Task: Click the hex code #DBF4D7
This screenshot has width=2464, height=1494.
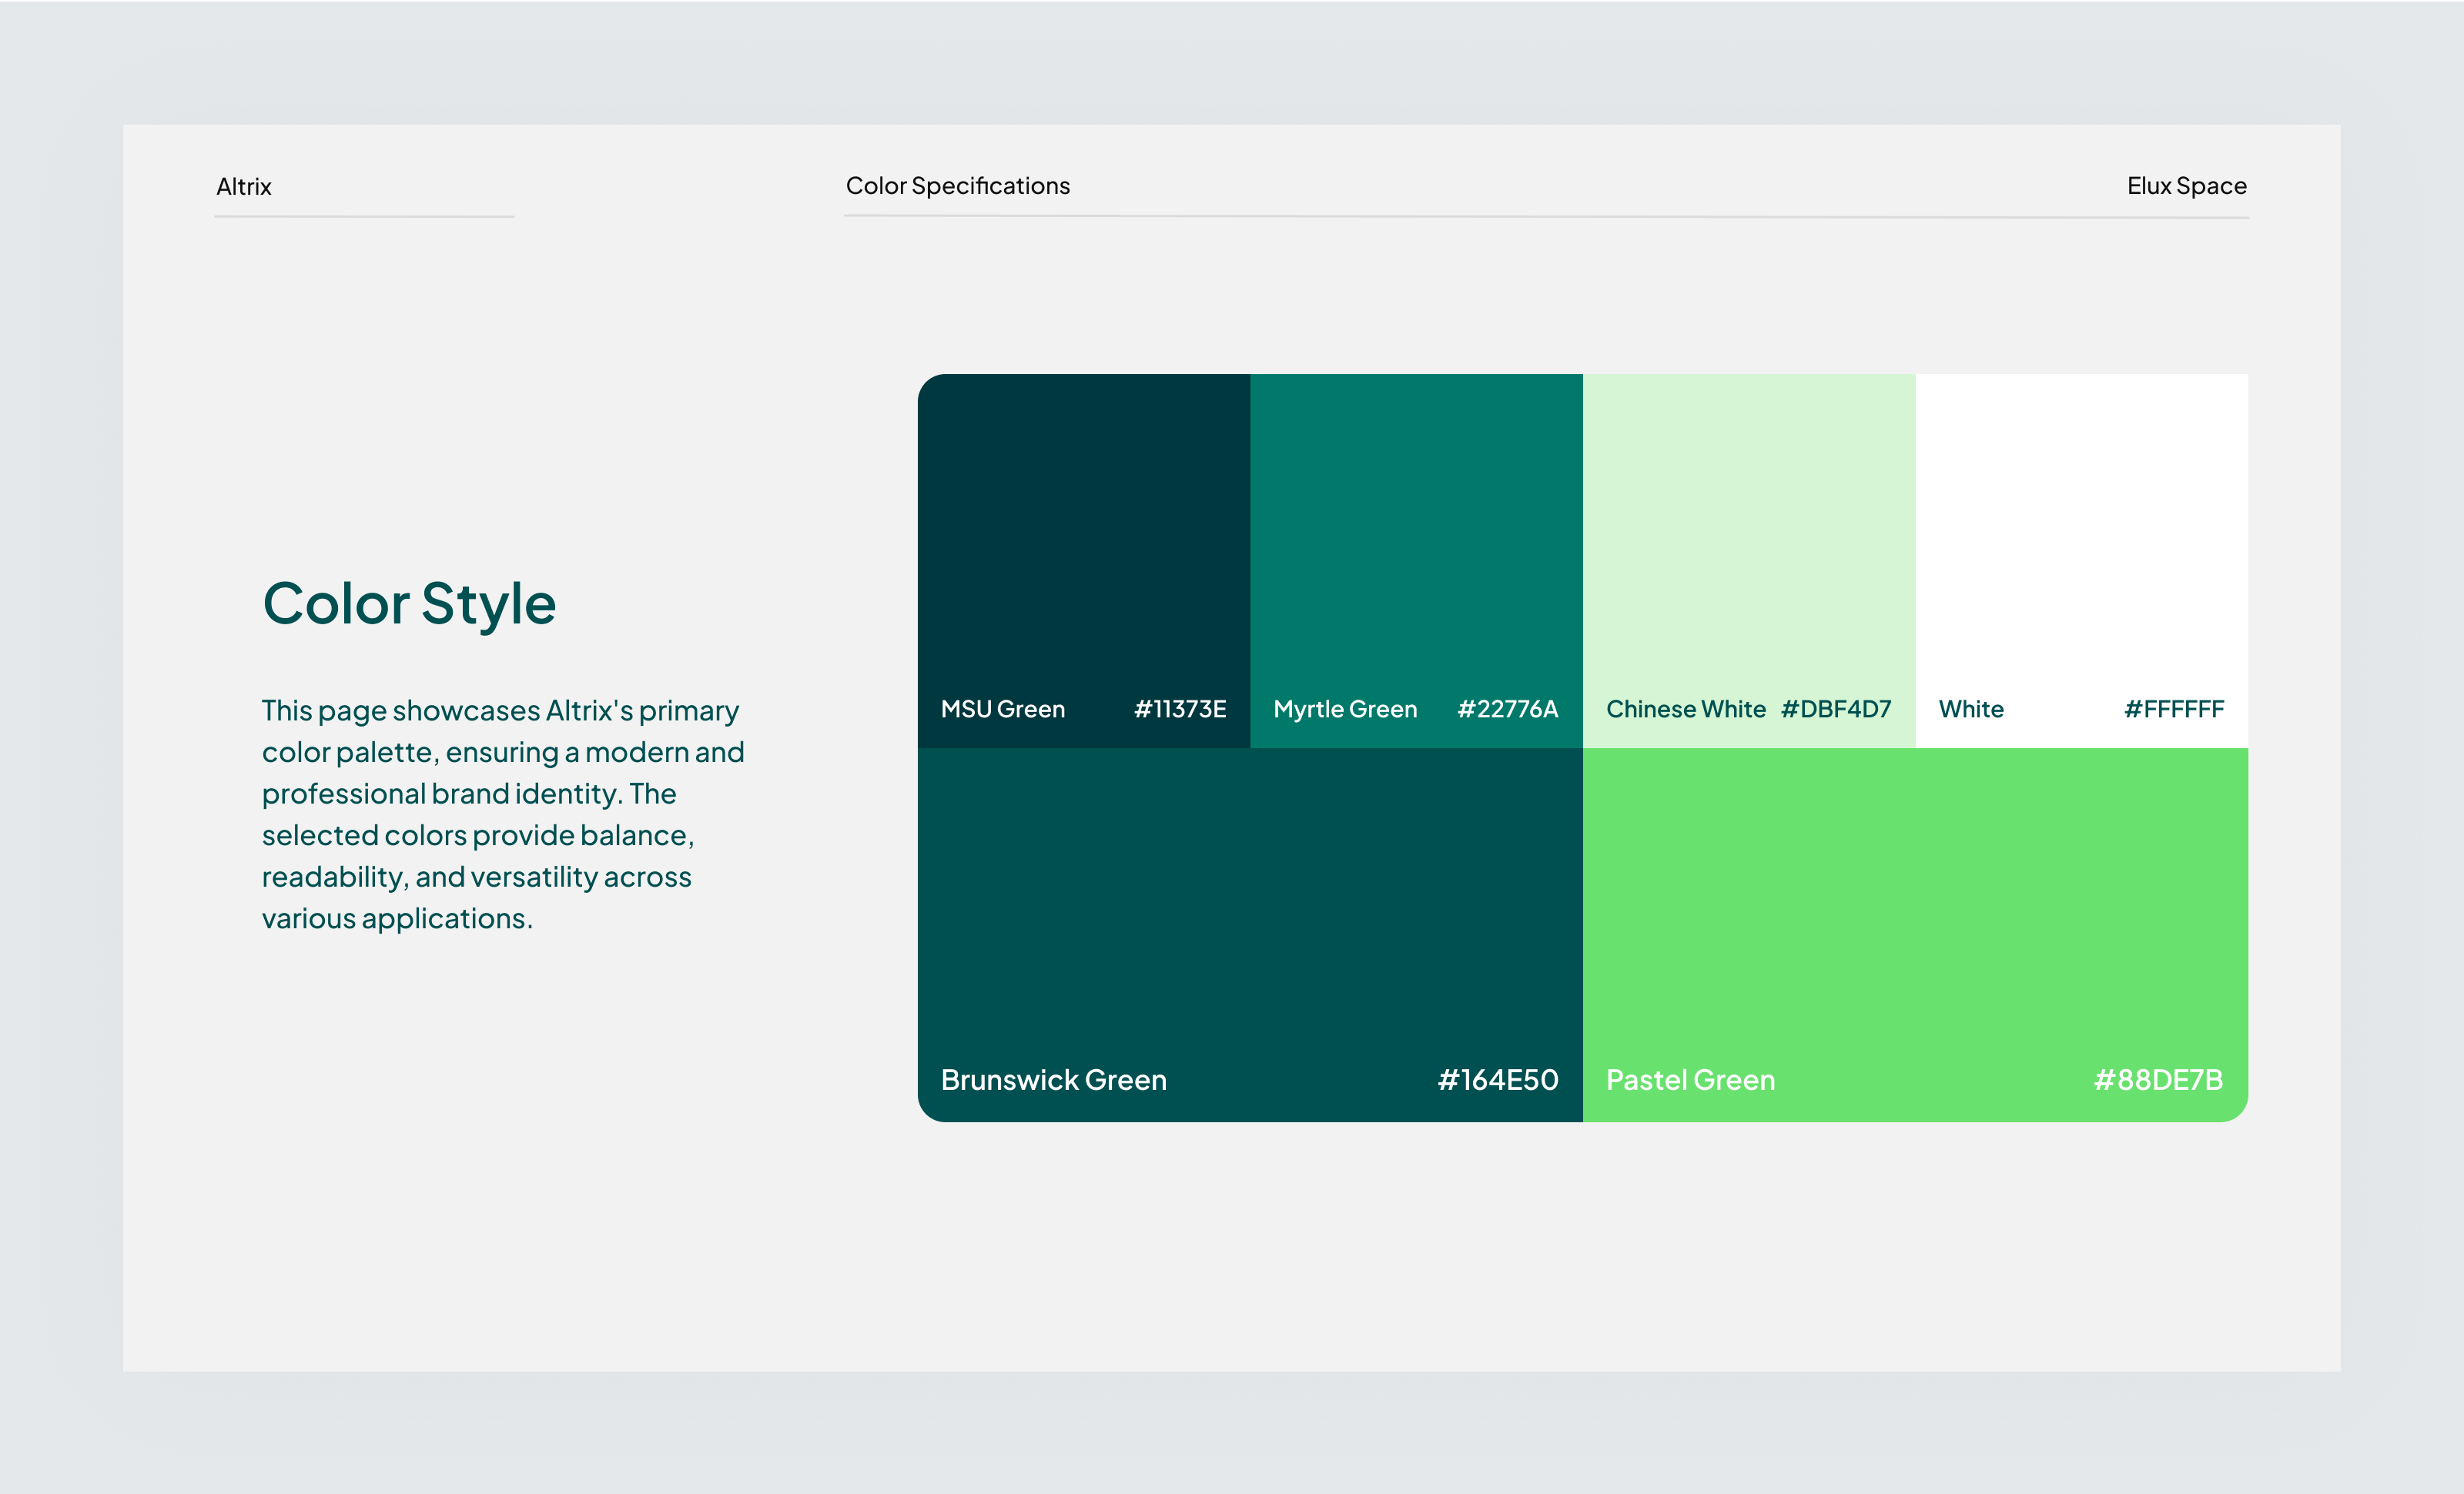Action: pyautogui.click(x=1834, y=710)
